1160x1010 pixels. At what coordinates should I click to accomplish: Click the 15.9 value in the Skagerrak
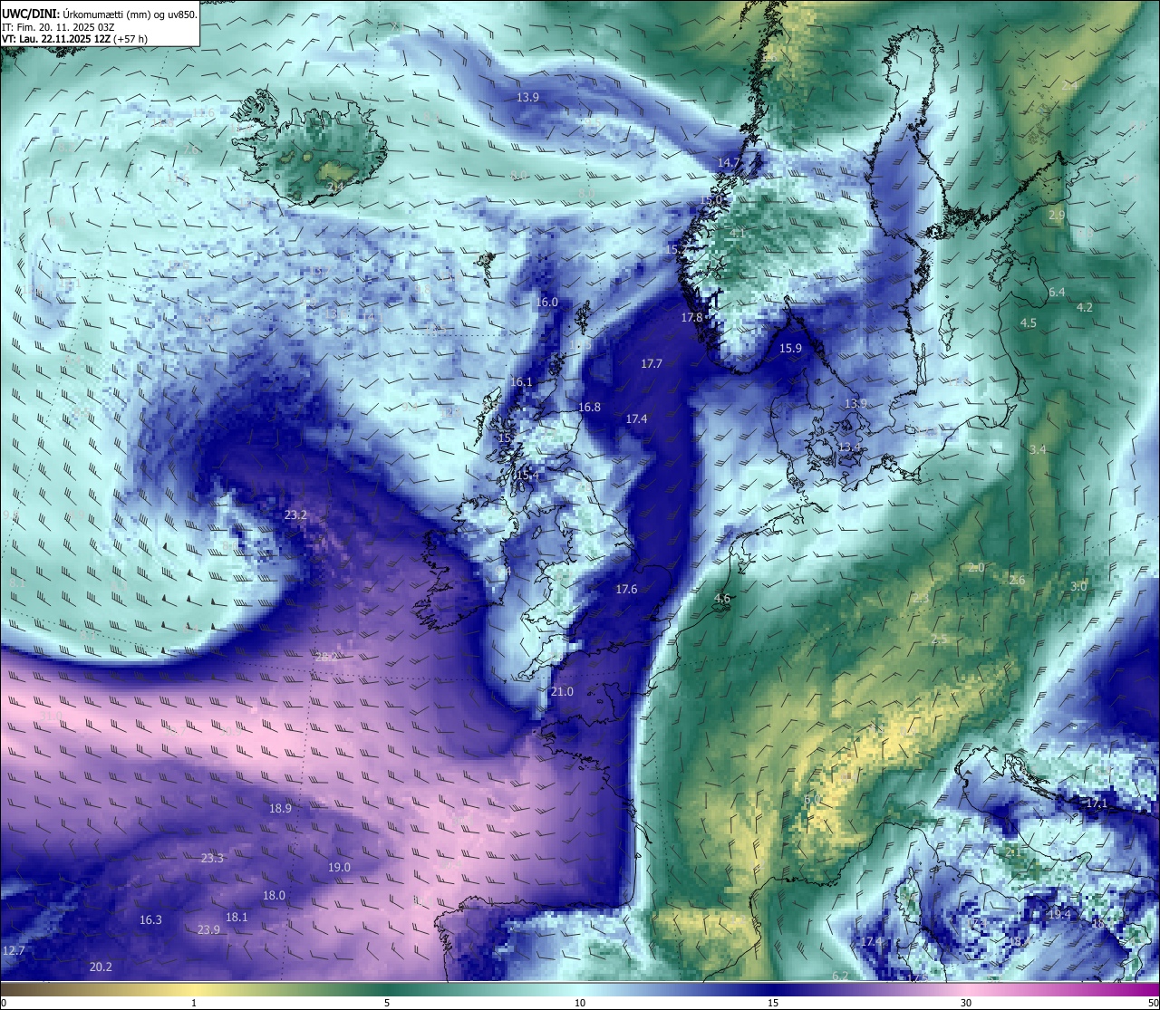tap(791, 349)
